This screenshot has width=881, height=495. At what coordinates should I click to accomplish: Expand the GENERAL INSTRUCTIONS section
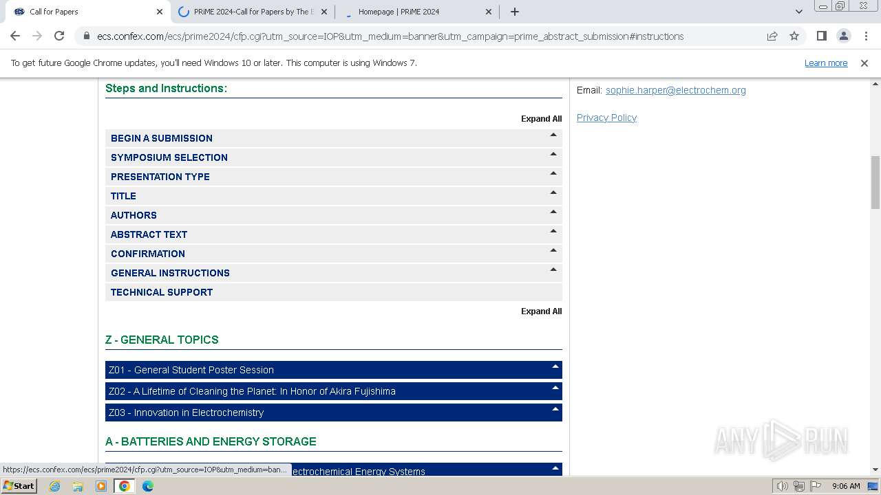point(334,273)
